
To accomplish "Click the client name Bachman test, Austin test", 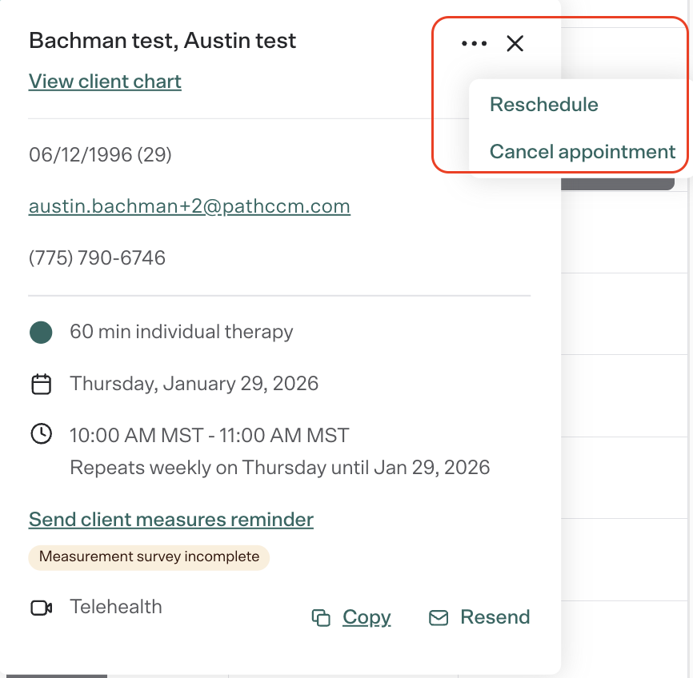I will coord(162,41).
